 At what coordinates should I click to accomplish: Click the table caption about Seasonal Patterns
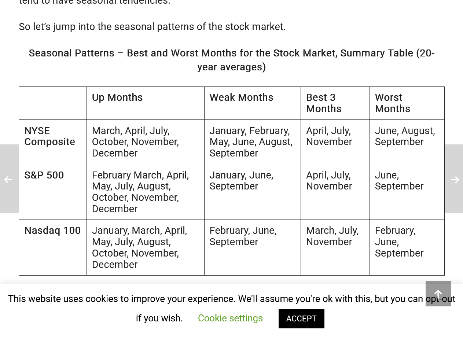point(232,60)
